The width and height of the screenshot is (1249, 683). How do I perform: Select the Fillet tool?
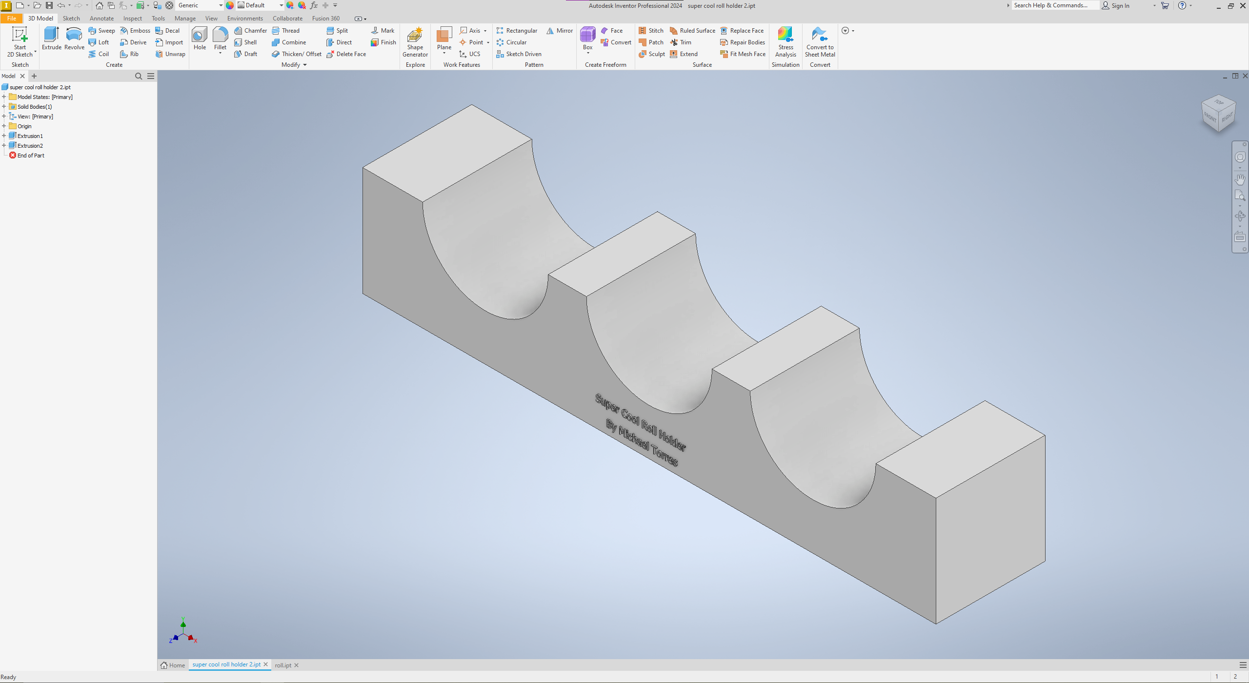tap(220, 39)
